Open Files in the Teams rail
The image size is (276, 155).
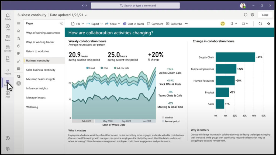pos(8,59)
